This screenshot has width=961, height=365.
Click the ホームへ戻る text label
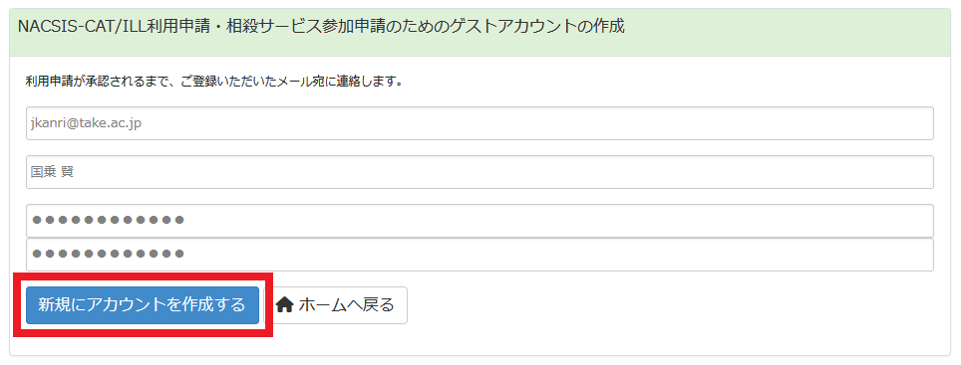click(346, 305)
